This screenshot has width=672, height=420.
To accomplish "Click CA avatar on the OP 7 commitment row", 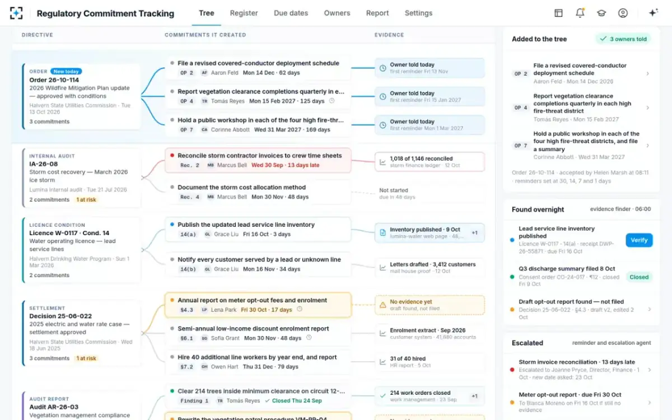I will [x=204, y=130].
